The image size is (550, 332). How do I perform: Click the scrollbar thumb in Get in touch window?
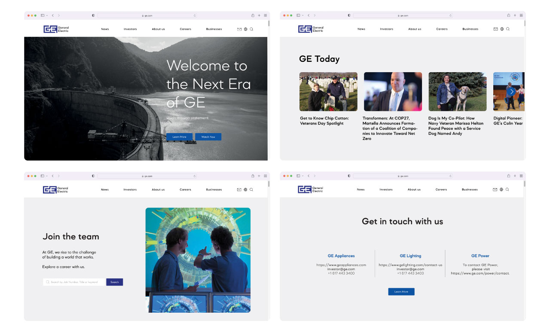pyautogui.click(x=525, y=183)
